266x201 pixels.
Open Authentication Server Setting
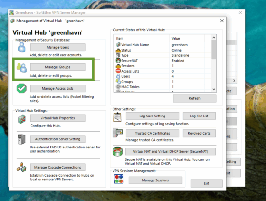[58, 139]
